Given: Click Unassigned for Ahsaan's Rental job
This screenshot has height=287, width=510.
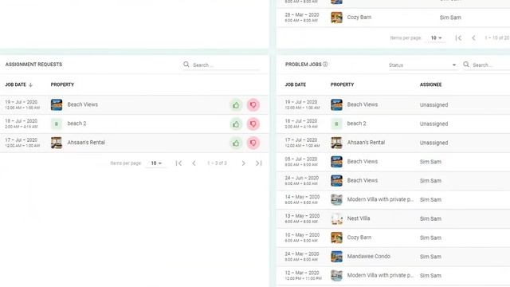Looking at the screenshot, I should (433, 143).
